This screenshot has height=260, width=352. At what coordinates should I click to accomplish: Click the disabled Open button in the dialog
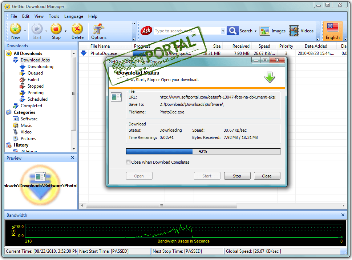pyautogui.click(x=139, y=176)
